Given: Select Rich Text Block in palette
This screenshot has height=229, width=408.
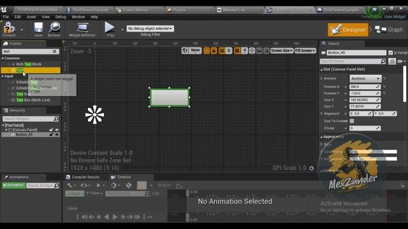Looking at the screenshot, I should [x=29, y=64].
